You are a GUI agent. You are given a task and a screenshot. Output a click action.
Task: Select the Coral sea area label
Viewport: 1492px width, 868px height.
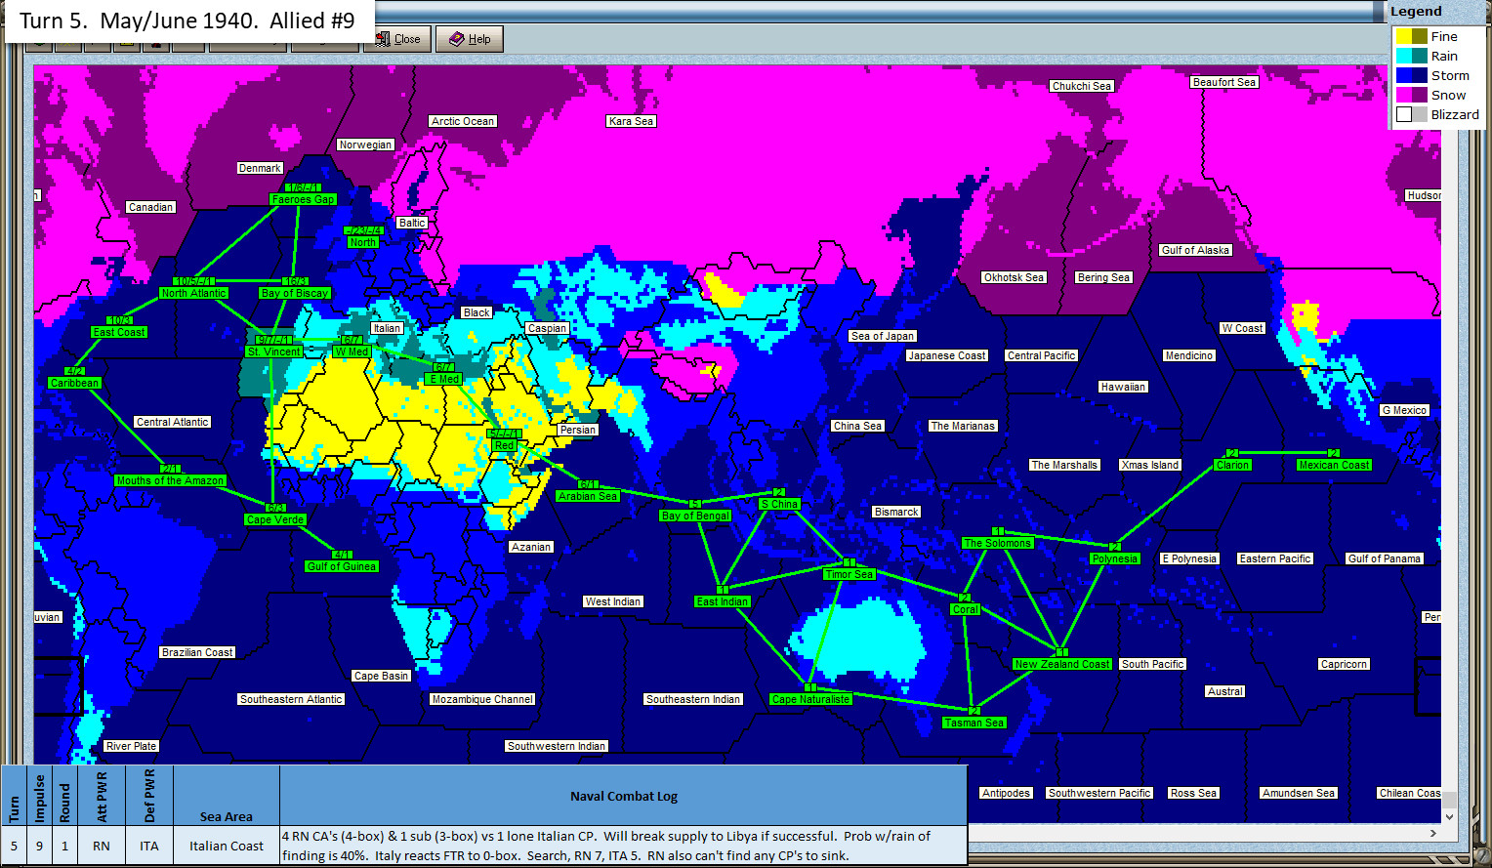[966, 609]
